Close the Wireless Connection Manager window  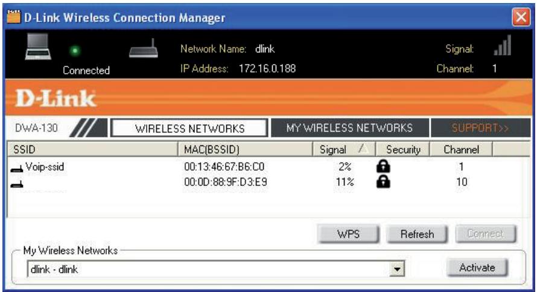coord(521,17)
